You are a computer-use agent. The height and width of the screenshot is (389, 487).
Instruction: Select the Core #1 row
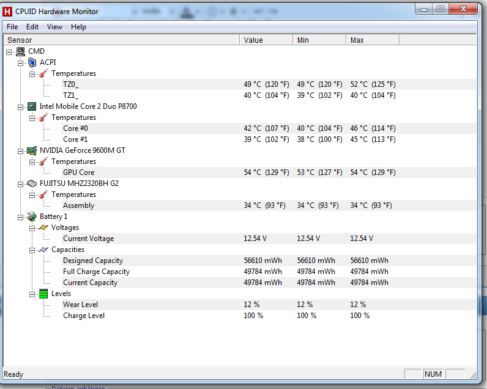pyautogui.click(x=269, y=139)
